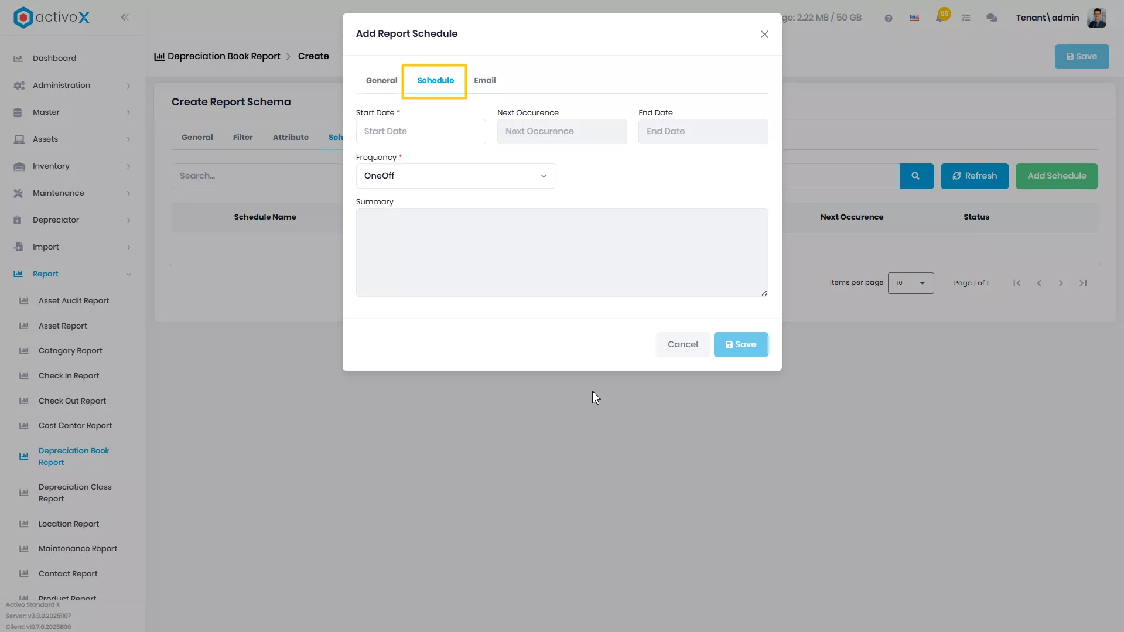Open Attribute tab of Create Report Schema
The image size is (1124, 632).
291,138
